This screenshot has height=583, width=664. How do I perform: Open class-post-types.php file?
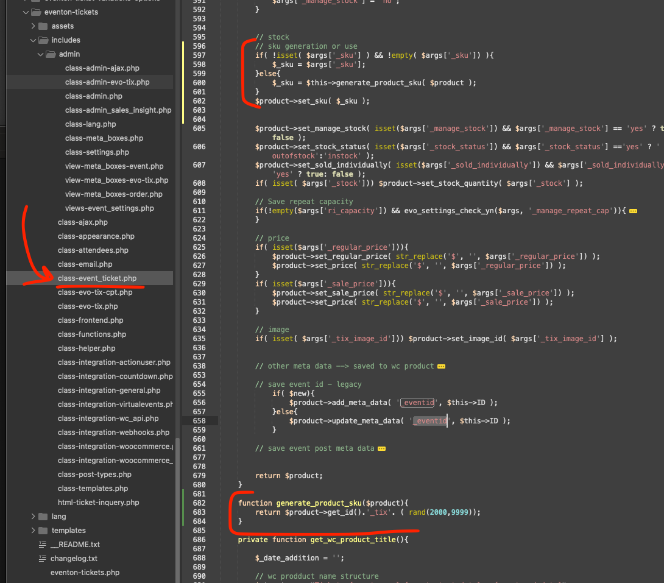pyautogui.click(x=94, y=474)
